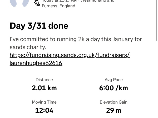This screenshot has height=118, width=158.
Task: Open the athlete profile avatar
Action: pos(19,3)
